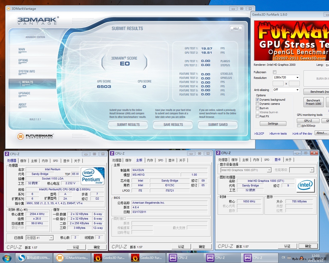Click the Intel Pentium inside logo
The image size is (329, 263).
pos(93,176)
